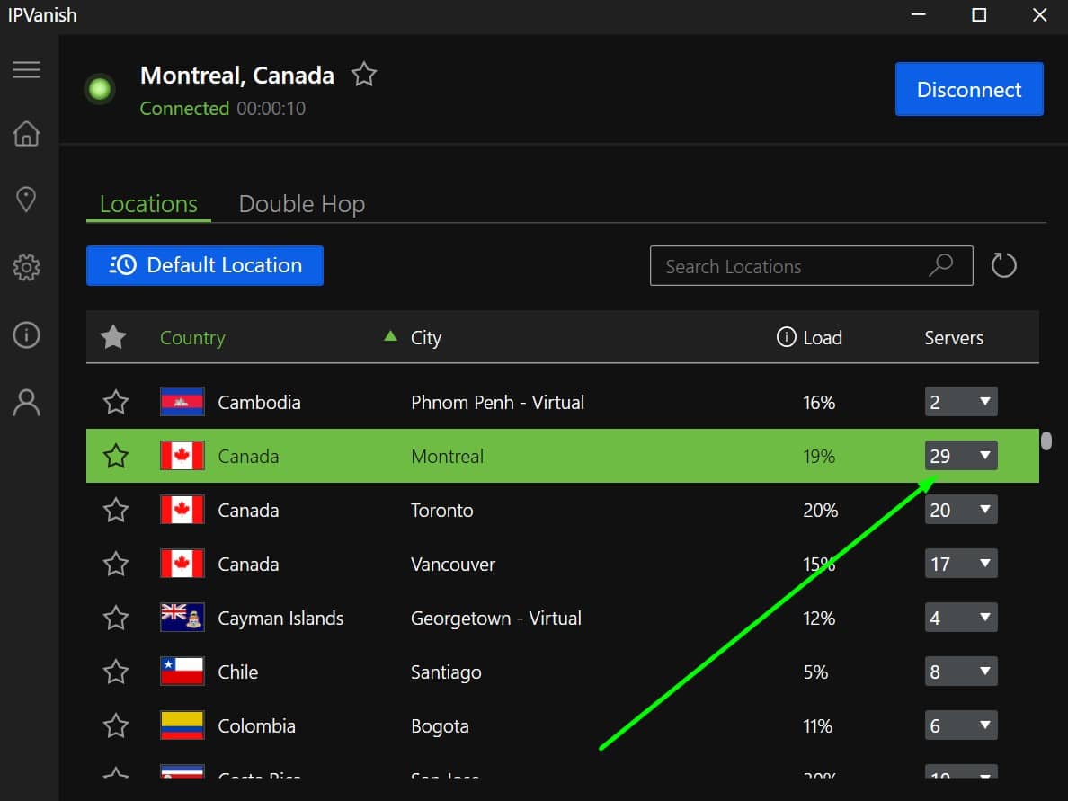Image resolution: width=1068 pixels, height=801 pixels.
Task: Click the Cayman Islands flag icon
Action: point(182,617)
